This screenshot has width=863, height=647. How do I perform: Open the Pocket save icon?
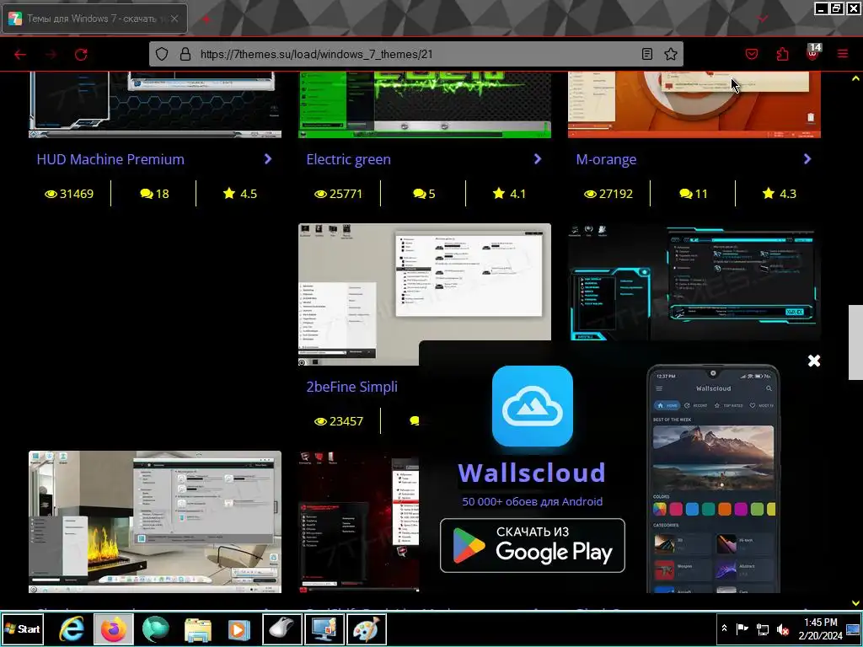(x=752, y=54)
